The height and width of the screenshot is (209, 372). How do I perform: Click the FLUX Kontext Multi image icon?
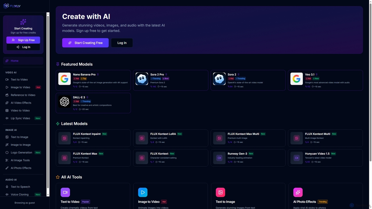tap(296, 138)
